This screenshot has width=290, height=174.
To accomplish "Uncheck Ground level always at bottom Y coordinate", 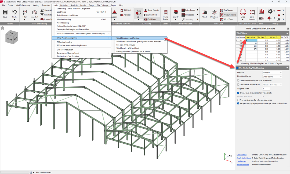I will pyautogui.click(x=238, y=93).
